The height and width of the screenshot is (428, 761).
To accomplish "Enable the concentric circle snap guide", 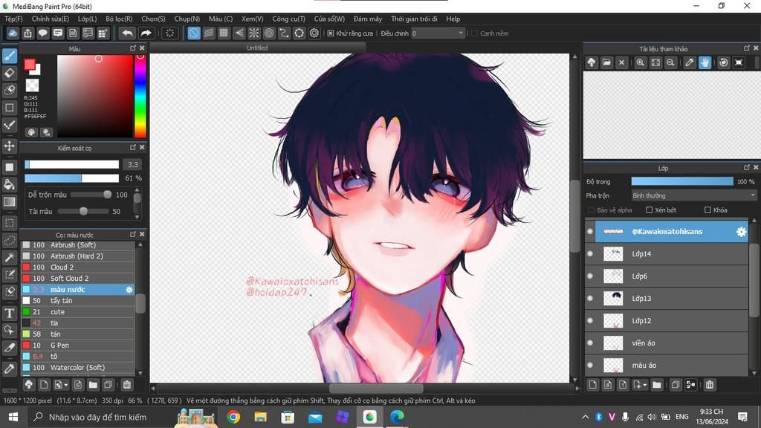I will point(269,33).
